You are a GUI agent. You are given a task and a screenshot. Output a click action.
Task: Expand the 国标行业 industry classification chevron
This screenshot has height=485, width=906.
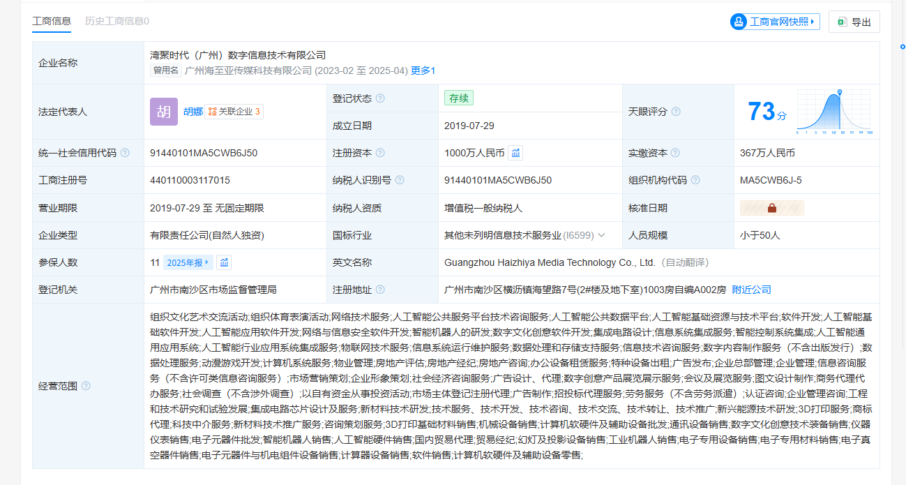pos(602,235)
